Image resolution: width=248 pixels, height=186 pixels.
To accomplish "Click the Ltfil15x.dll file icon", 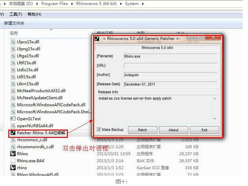I will pos(13,77).
